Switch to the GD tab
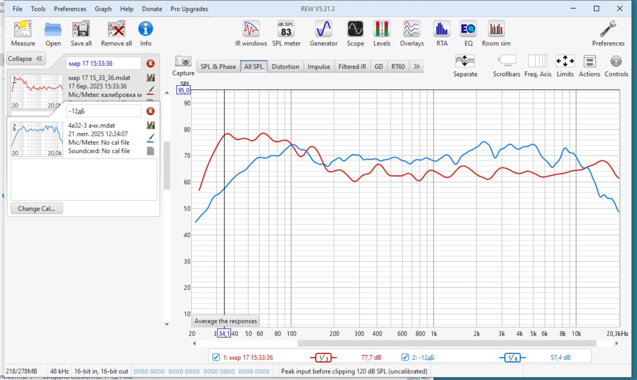This screenshot has height=380, width=637. click(x=378, y=67)
